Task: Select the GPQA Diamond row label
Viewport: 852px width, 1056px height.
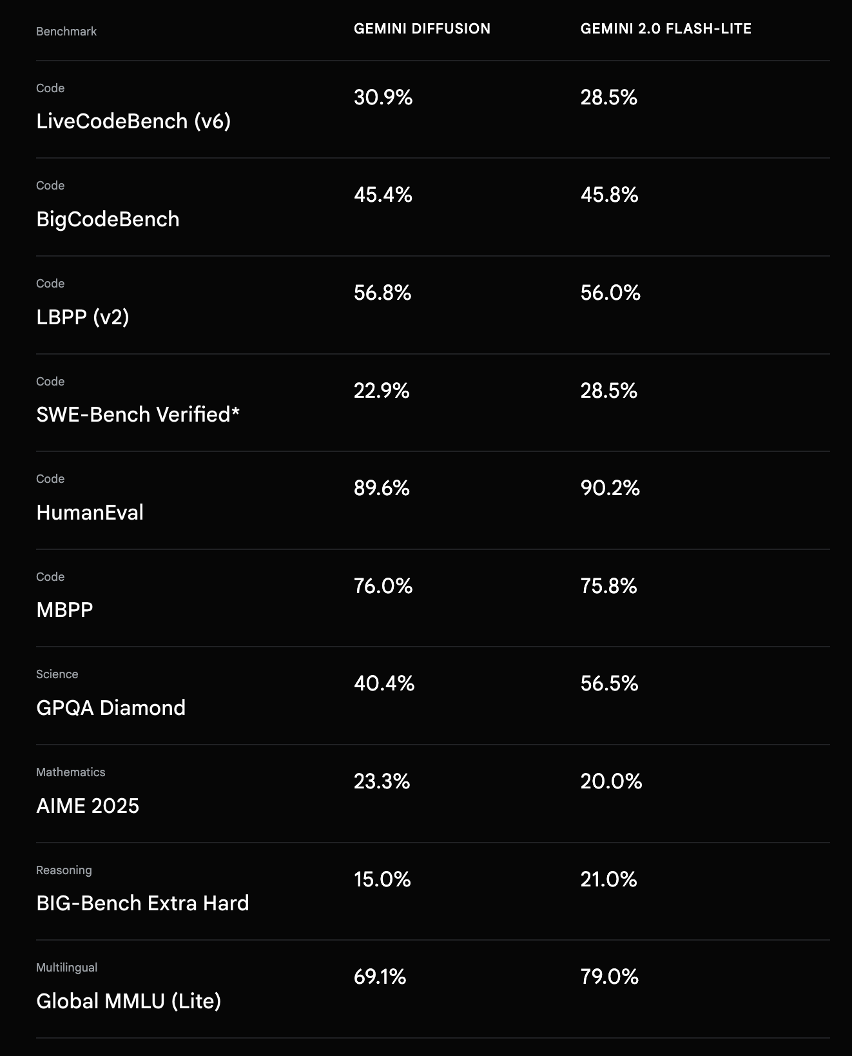Action: click(111, 708)
